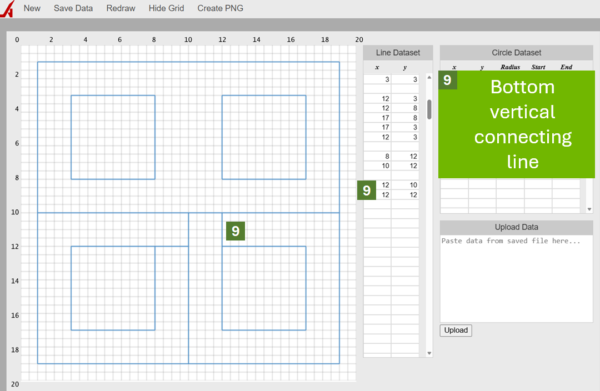Click the Upload button
This screenshot has width=600, height=391.
(456, 330)
